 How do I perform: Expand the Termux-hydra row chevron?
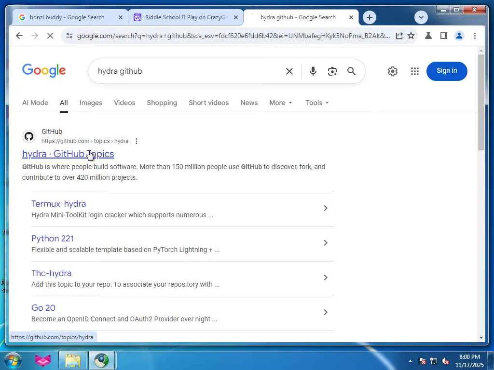click(326, 208)
